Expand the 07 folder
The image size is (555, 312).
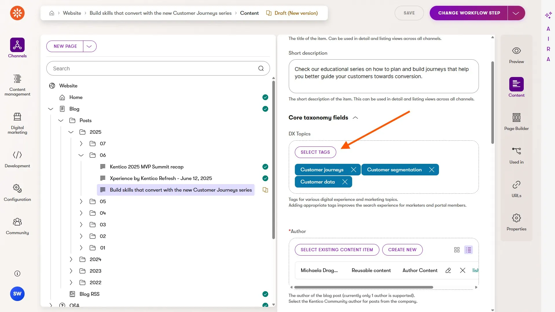tap(81, 144)
